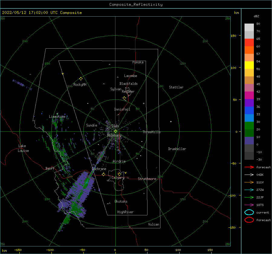Click the yellow diamond marker below RedDeer
The width and height of the screenshot is (272, 254).
tap(124, 98)
